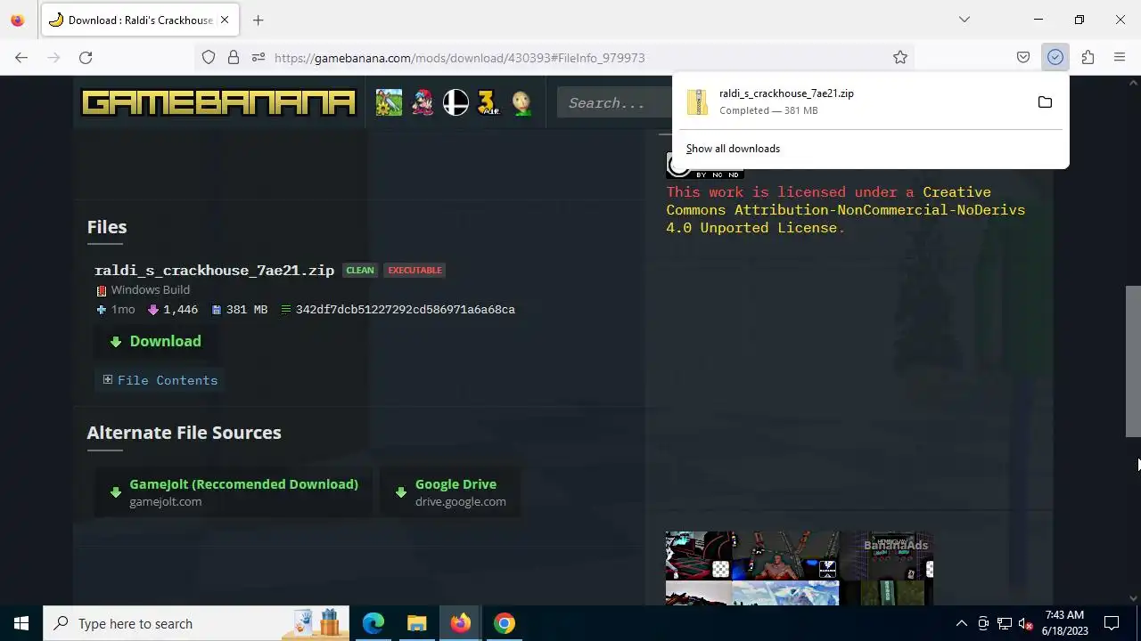
Task: Click the page vertical scrollbar thumb
Action: pyautogui.click(x=1133, y=361)
